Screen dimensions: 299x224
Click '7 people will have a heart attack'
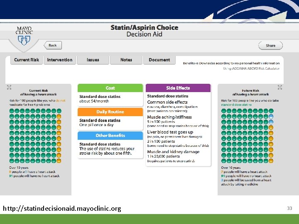244,172
